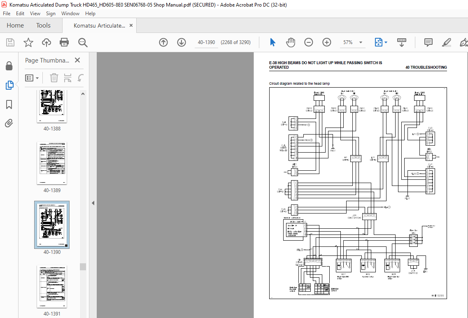Open the File menu
Image resolution: width=468 pixels, height=318 pixels.
point(7,14)
